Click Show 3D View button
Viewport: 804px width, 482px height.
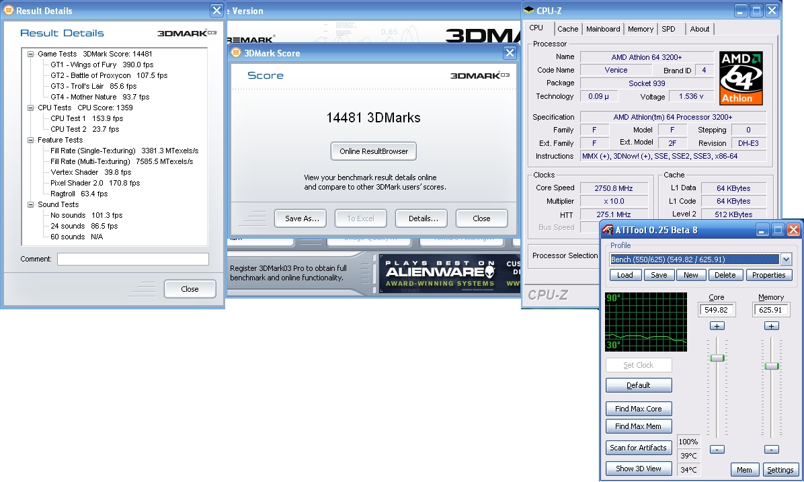(639, 469)
